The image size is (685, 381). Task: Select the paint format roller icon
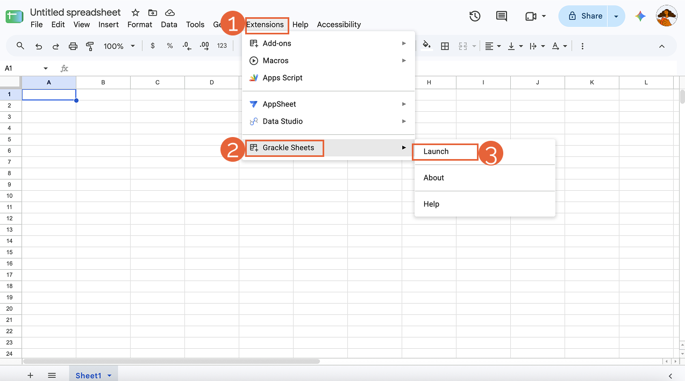point(90,46)
